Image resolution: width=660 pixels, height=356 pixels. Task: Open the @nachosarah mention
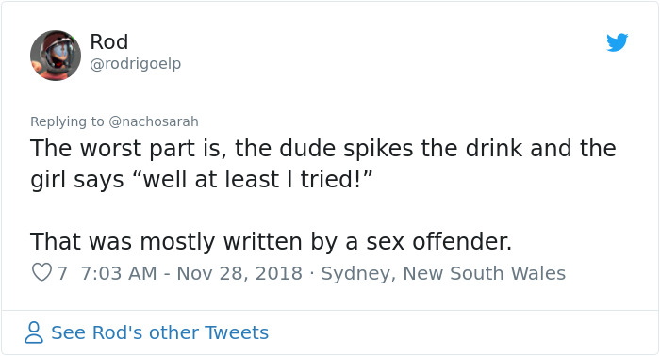coord(154,121)
